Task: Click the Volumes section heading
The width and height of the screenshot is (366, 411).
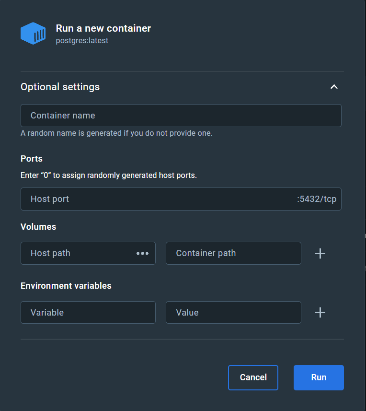Action: 38,227
